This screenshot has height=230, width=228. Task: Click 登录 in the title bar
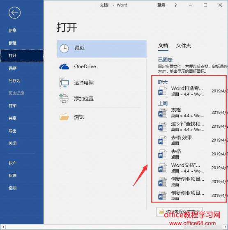(161, 5)
